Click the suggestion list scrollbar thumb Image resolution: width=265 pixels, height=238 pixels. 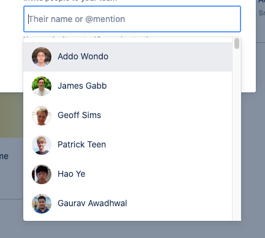pos(237,43)
